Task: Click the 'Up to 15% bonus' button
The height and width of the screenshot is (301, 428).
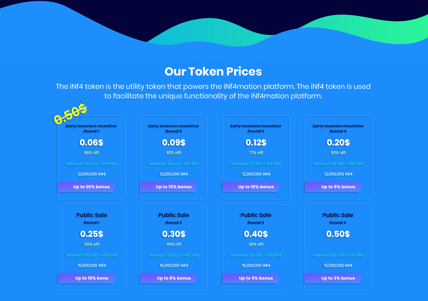Action: (x=168, y=187)
